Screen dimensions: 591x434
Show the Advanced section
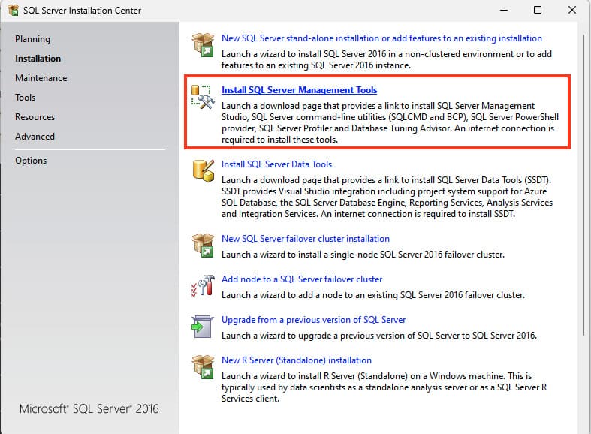[x=35, y=137]
